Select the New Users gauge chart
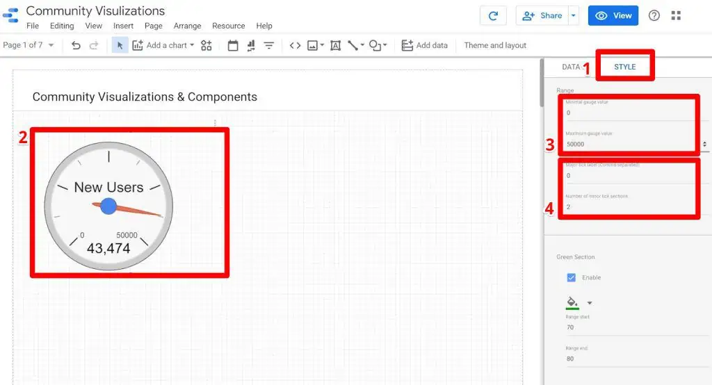The image size is (712, 385). (x=108, y=206)
